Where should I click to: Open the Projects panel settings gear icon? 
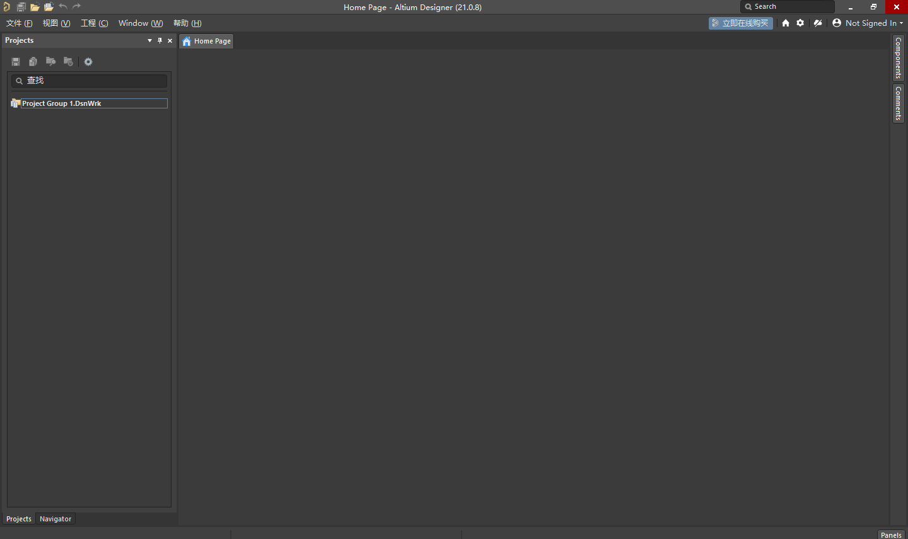point(88,61)
